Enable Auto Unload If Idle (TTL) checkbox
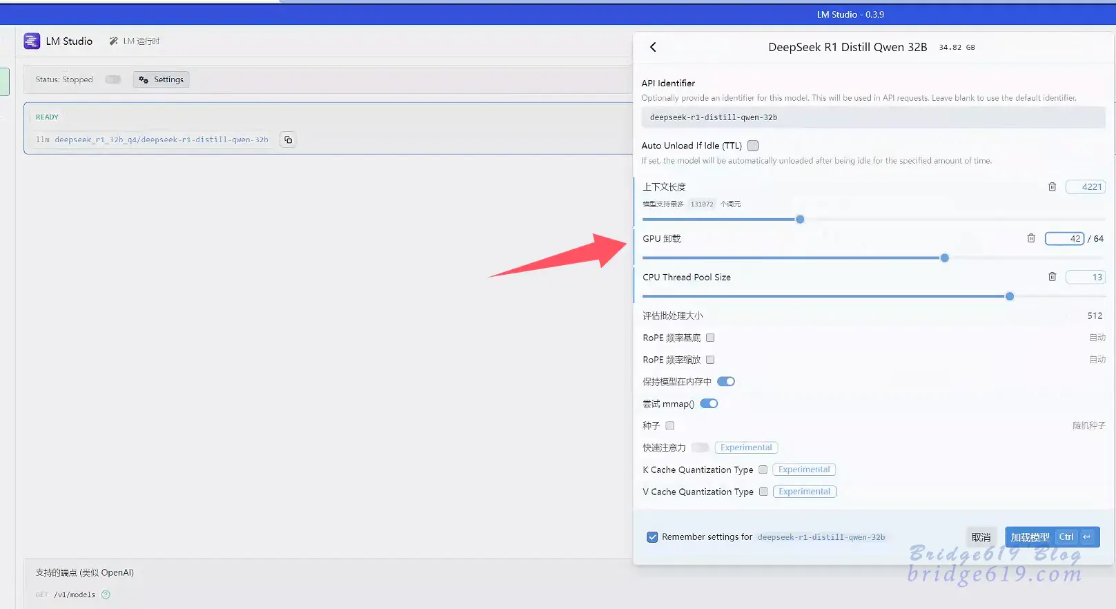 click(x=753, y=146)
